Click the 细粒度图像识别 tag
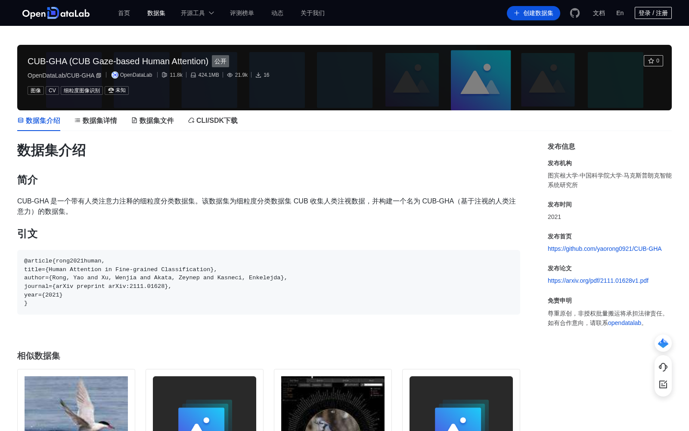689x431 pixels. click(82, 91)
